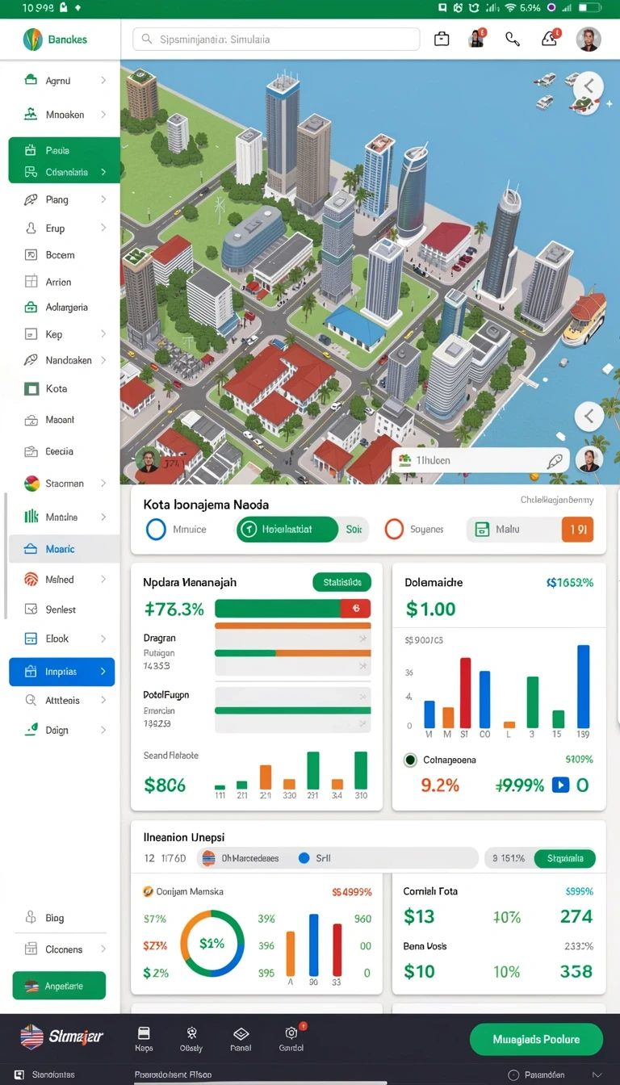Click the 1lhuden map input box
This screenshot has height=1085, width=620.
click(x=480, y=460)
